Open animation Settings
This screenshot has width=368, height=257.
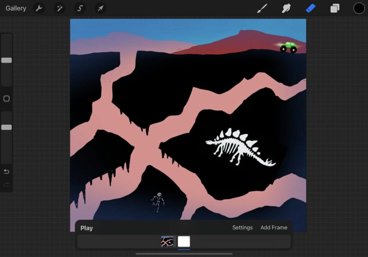click(243, 228)
